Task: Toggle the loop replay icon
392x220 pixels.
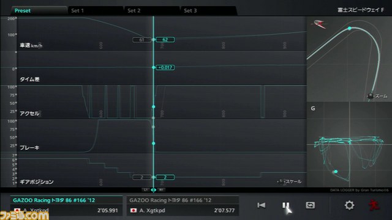Action: point(311,205)
